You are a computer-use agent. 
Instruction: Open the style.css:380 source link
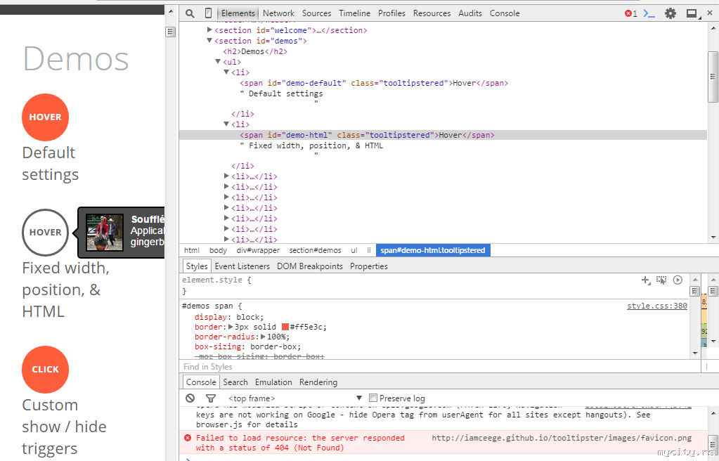click(x=656, y=306)
